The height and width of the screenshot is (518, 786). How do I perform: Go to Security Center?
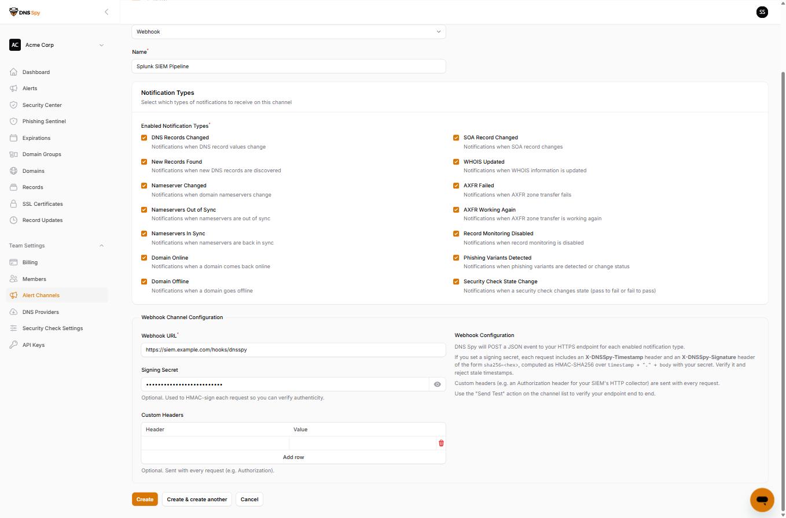point(57,105)
